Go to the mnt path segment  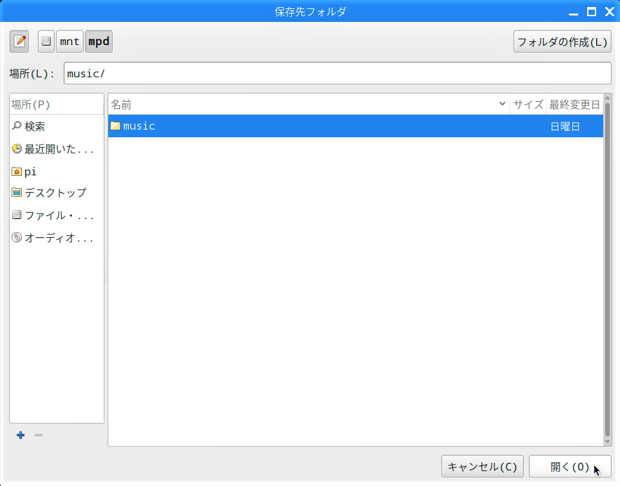click(70, 41)
